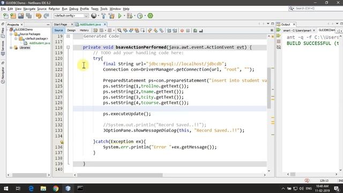Image resolution: width=343 pixels, height=193 pixels.
Task: Open the Debug menu
Action: [x=74, y=9]
